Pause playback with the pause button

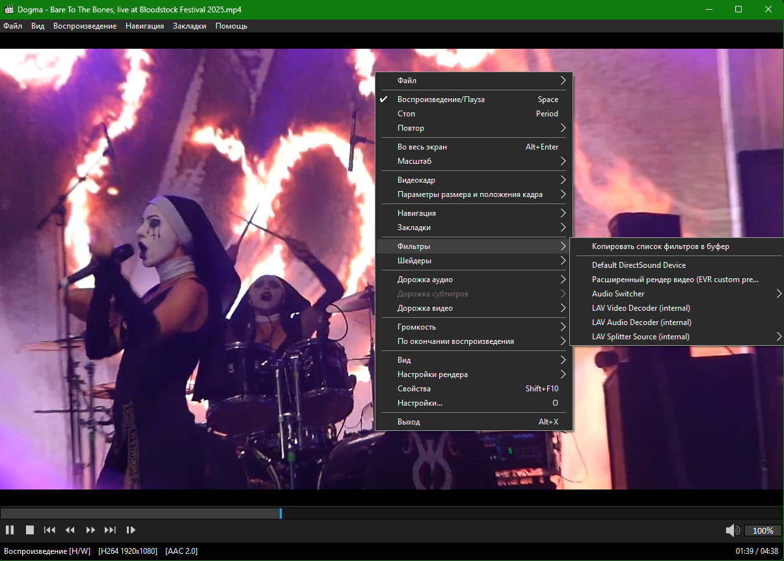10,530
